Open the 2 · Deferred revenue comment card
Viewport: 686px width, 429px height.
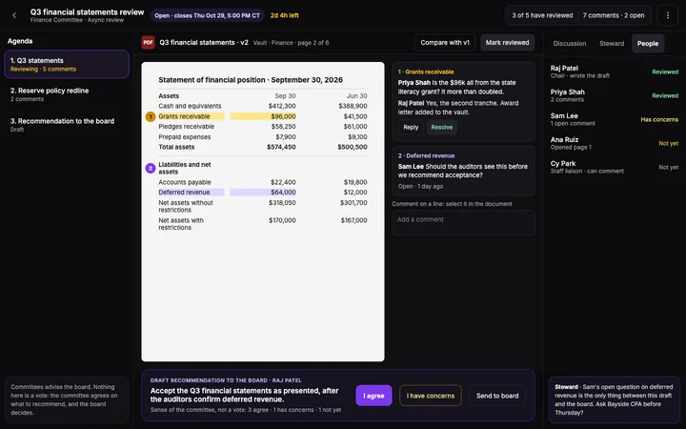tap(463, 171)
